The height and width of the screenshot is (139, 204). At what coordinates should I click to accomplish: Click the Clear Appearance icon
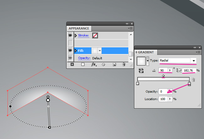[103, 64]
